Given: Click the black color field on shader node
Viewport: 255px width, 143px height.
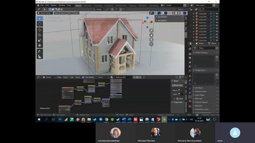Looking at the screenshot, I should [x=119, y=94].
